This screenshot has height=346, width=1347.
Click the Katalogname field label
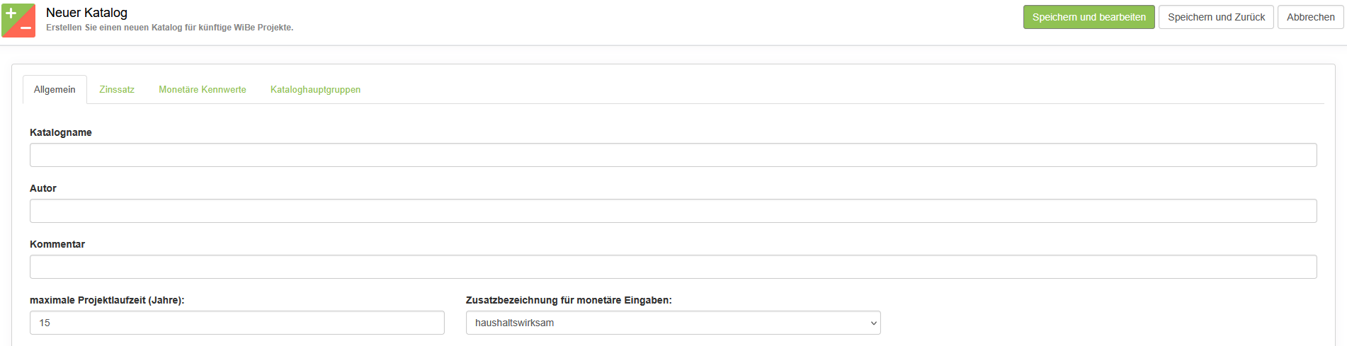(x=61, y=132)
